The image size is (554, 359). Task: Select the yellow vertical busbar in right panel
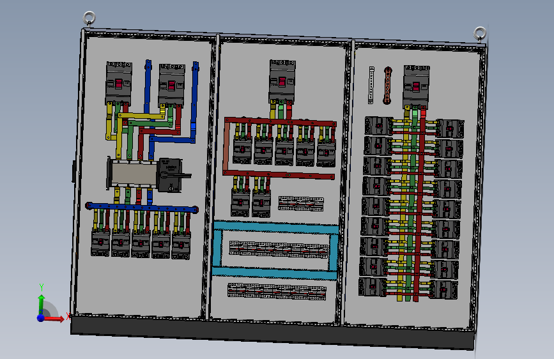(403, 205)
